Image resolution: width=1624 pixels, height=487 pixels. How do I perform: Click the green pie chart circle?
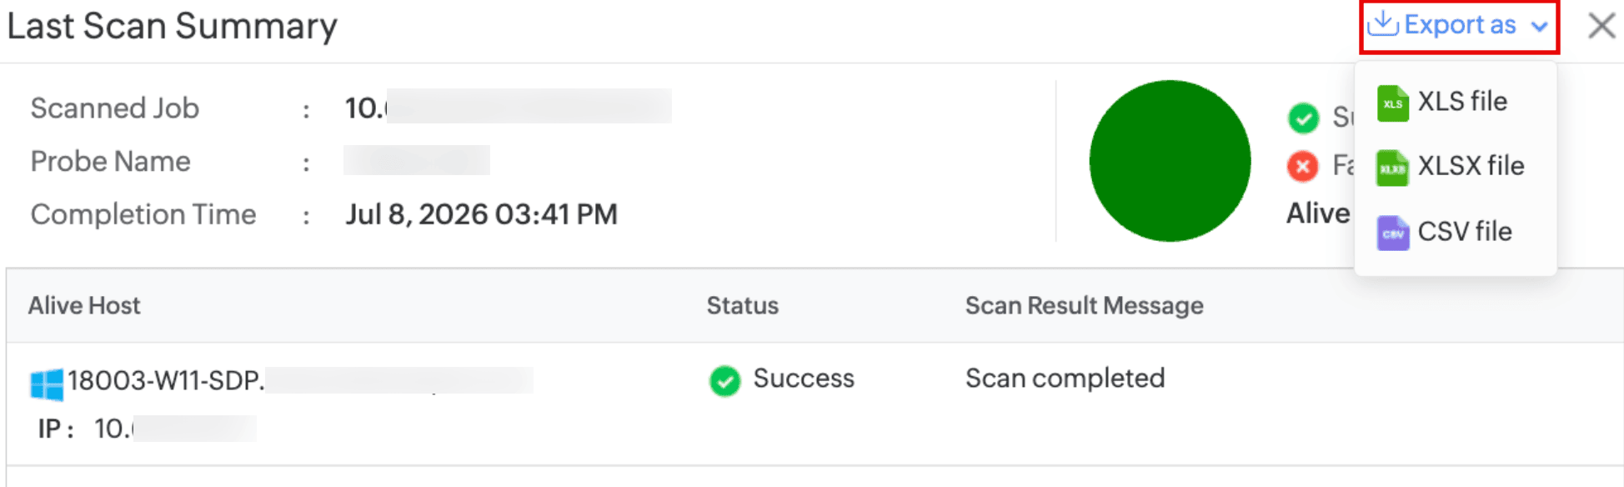1170,161
